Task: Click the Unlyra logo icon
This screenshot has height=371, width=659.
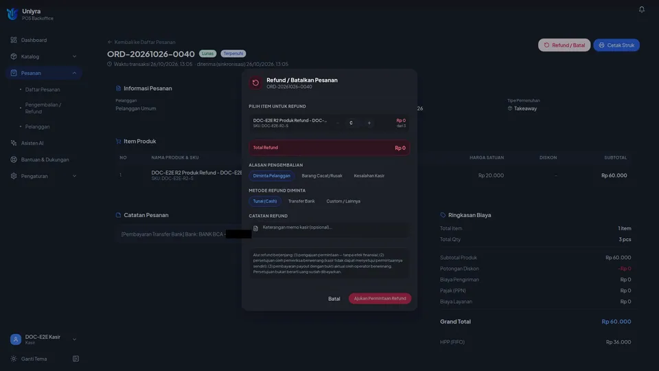Action: (x=12, y=14)
